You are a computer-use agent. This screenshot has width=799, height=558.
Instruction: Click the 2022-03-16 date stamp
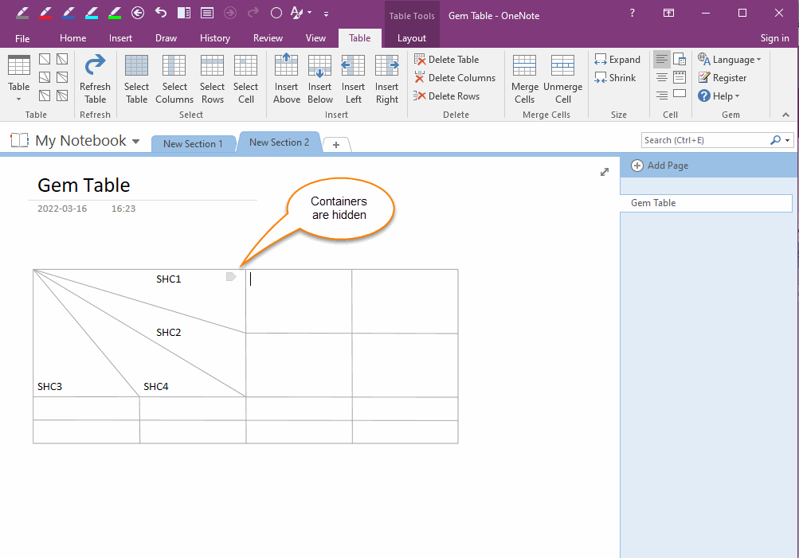(62, 209)
